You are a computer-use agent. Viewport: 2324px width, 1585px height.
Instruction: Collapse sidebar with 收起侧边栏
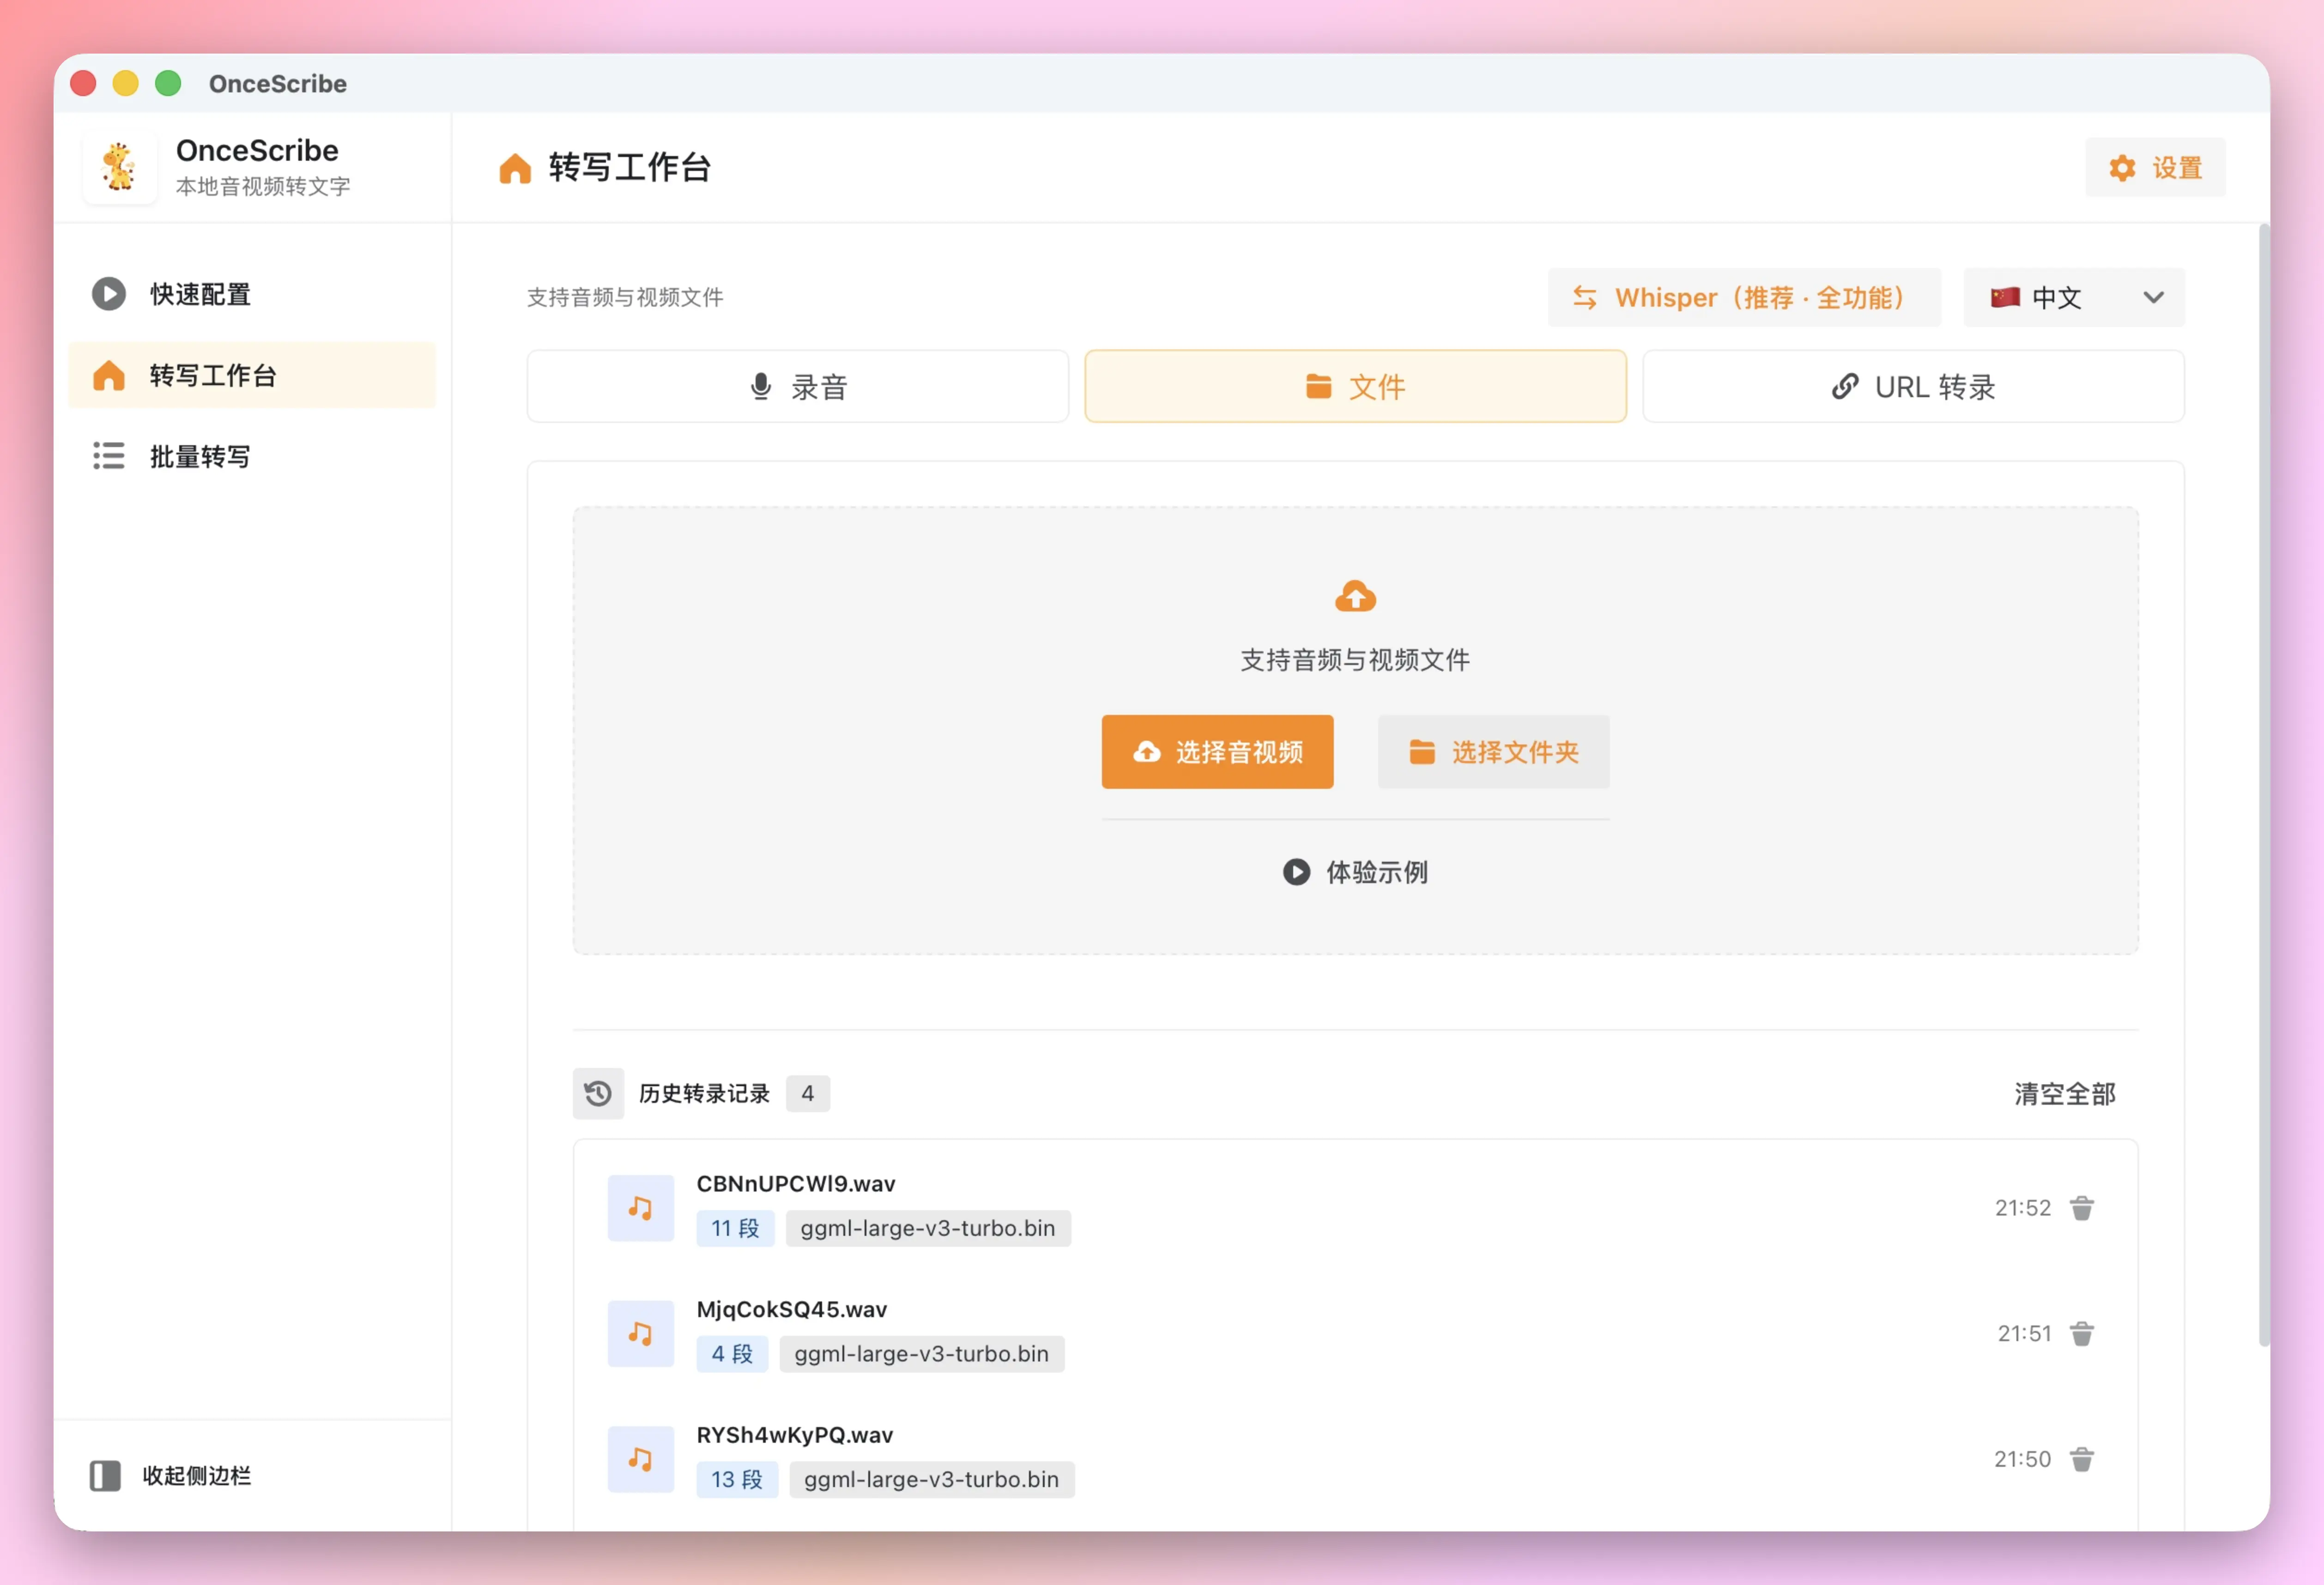171,1475
